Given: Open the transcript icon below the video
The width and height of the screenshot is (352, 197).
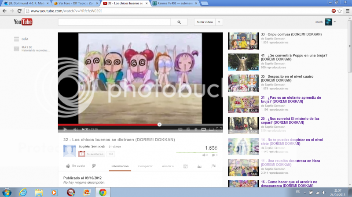Looking at the screenshot, I should [x=185, y=166].
